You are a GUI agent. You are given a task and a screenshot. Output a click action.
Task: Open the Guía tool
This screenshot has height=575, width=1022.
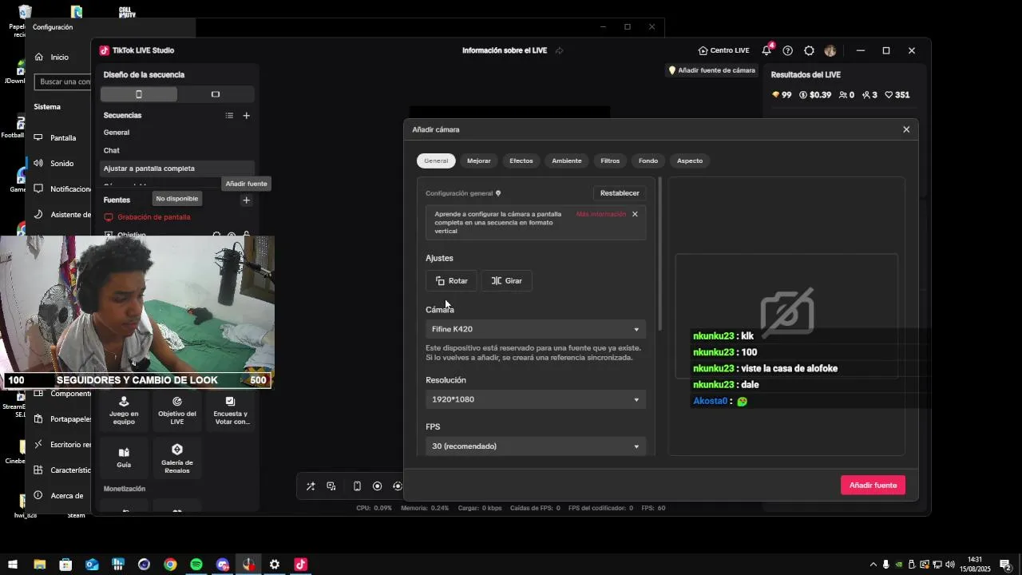pos(124,457)
